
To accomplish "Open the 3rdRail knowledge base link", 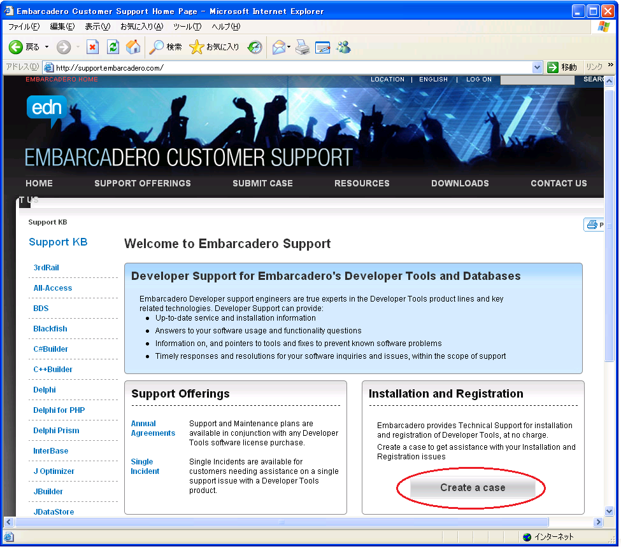I will [x=46, y=268].
